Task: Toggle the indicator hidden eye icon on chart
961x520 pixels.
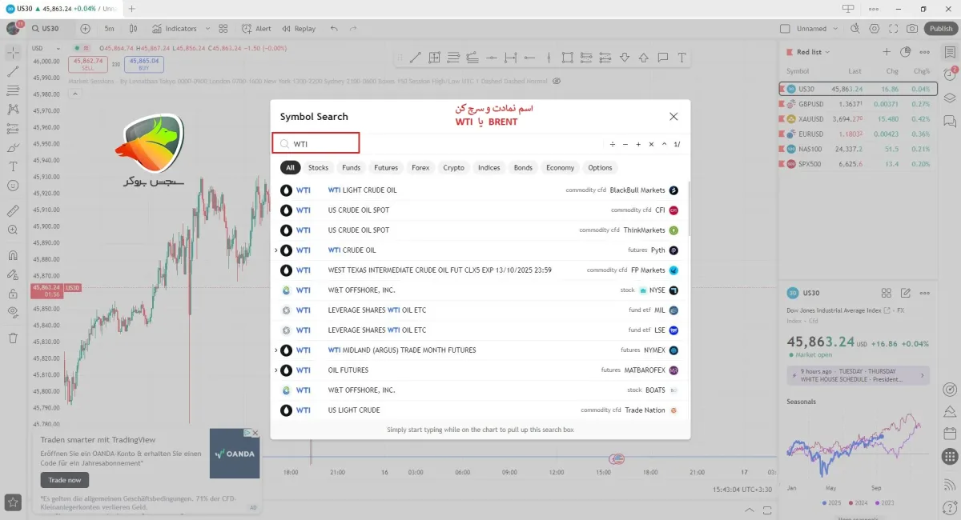Action: coord(557,81)
